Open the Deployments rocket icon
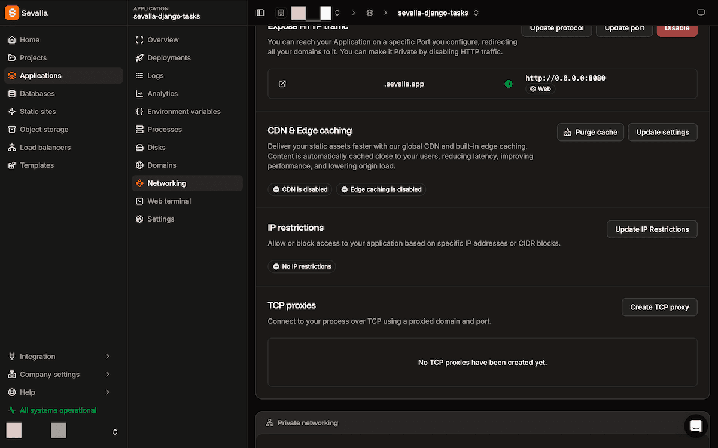The image size is (718, 448). click(139, 58)
